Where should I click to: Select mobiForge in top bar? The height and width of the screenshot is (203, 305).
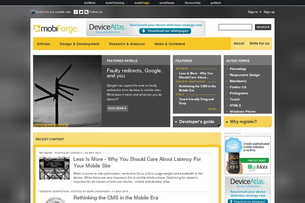point(142,3)
